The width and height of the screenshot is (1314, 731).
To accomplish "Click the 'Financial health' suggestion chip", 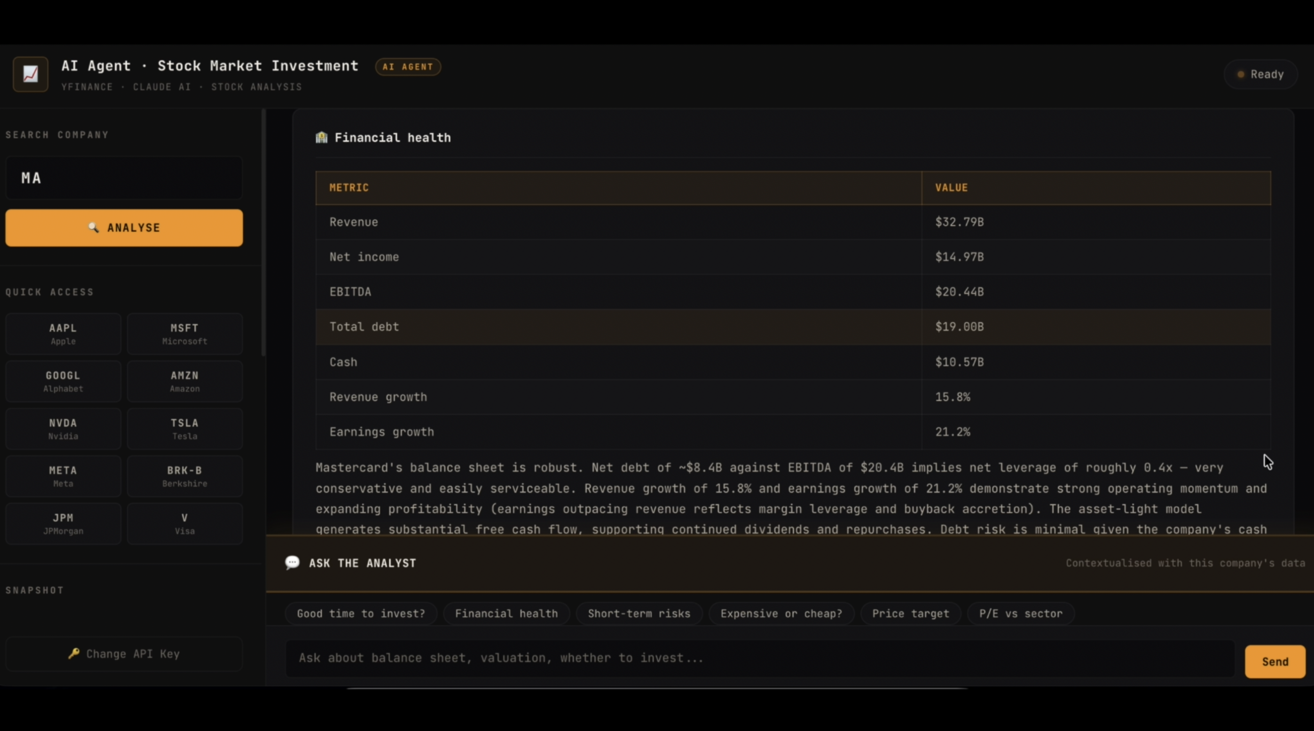I will tap(507, 613).
